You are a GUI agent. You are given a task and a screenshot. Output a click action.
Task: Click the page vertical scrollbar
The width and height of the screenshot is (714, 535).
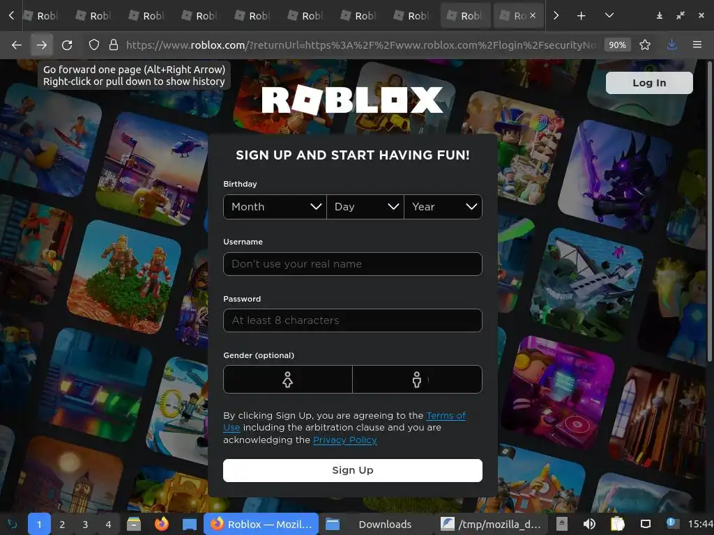click(709, 212)
